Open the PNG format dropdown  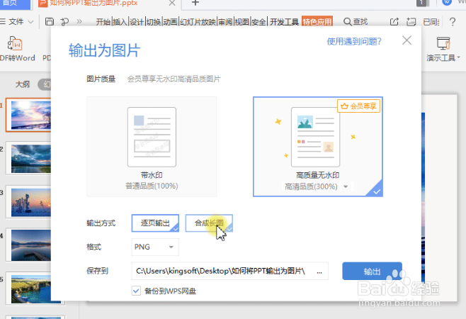tap(155, 247)
